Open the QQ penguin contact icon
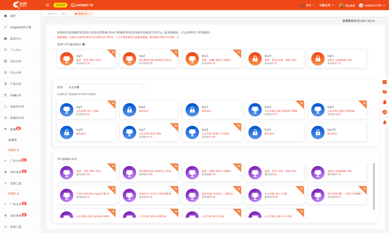 click(x=385, y=102)
